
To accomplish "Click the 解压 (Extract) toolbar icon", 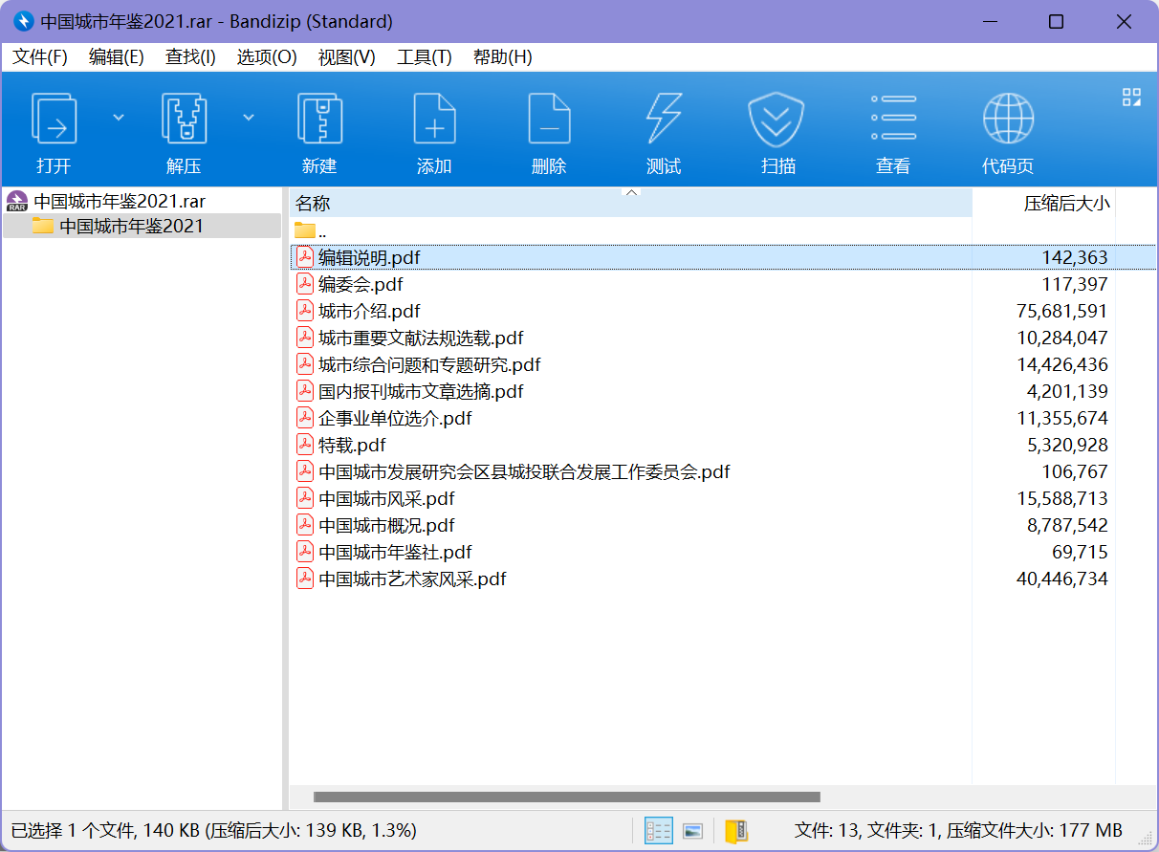I will coord(185,119).
